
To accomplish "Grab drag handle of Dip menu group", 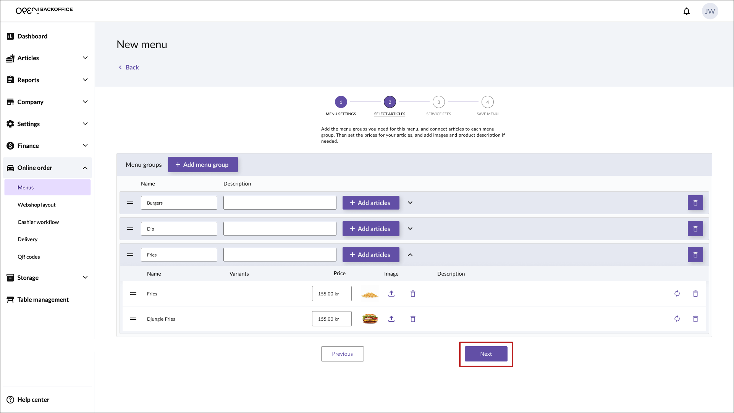I will coord(130,229).
